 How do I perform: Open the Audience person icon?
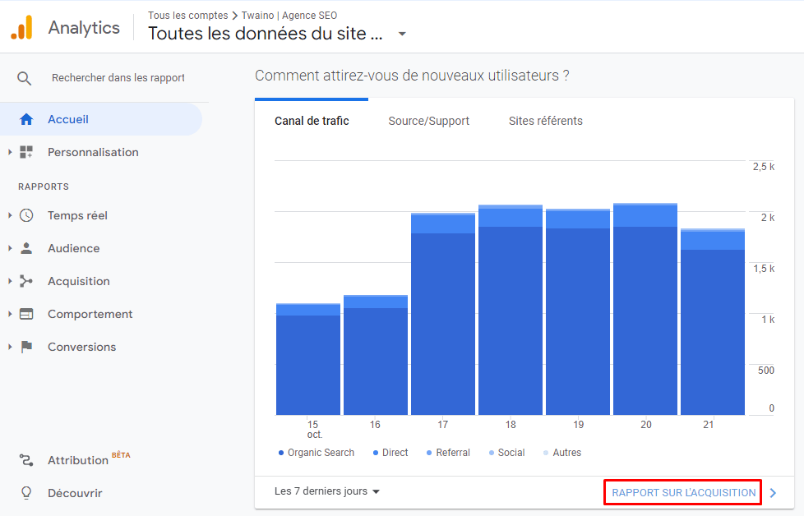(x=25, y=248)
